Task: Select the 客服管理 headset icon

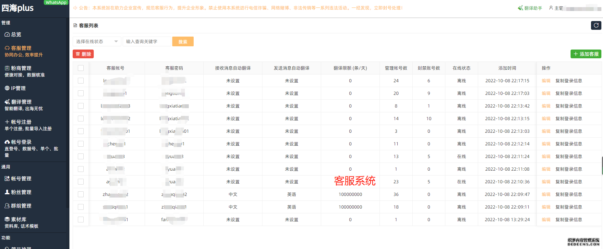Action: click(7, 48)
